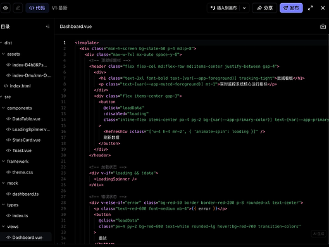
Task: Click the v-else-if="error" div line
Action: pyautogui.click(x=196, y=203)
